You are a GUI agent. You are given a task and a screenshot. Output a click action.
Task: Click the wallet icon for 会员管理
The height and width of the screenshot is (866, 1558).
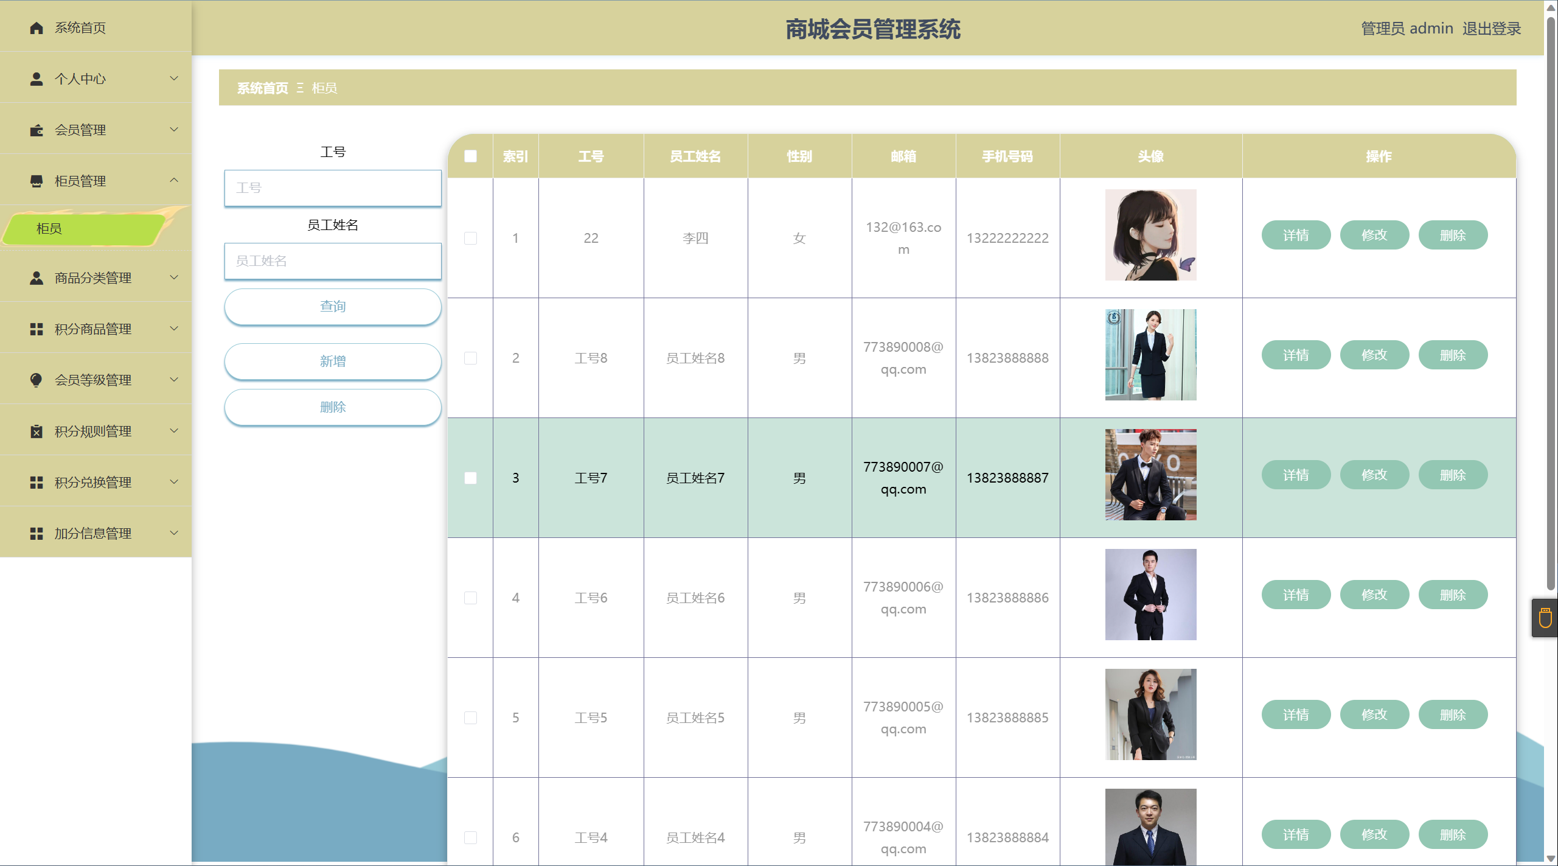click(x=37, y=130)
